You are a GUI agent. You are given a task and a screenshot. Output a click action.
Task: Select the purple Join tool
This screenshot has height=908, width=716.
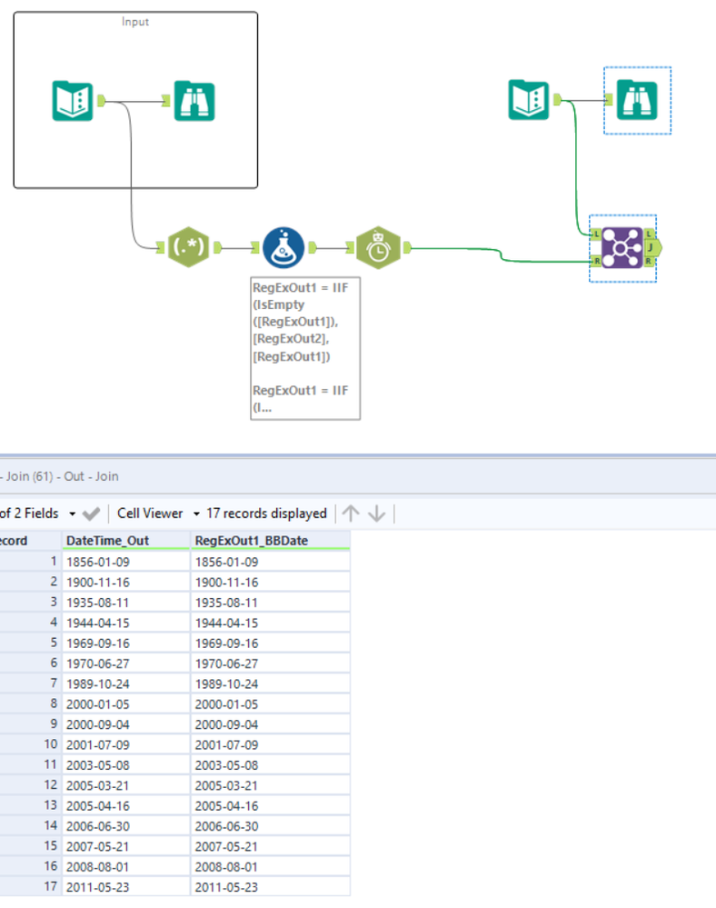point(622,248)
